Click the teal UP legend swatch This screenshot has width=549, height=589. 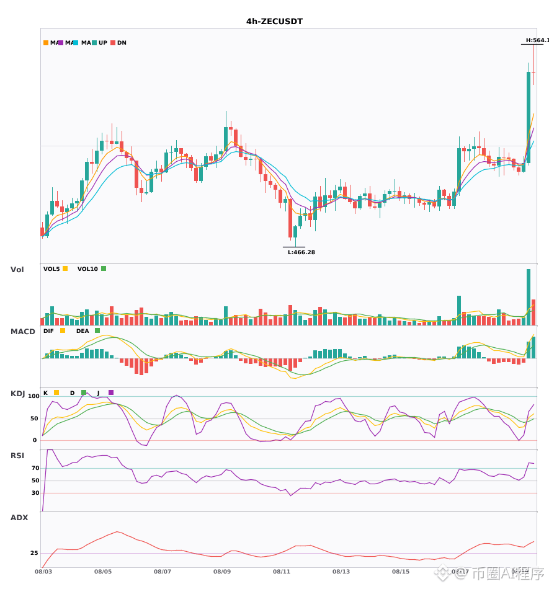94,43
